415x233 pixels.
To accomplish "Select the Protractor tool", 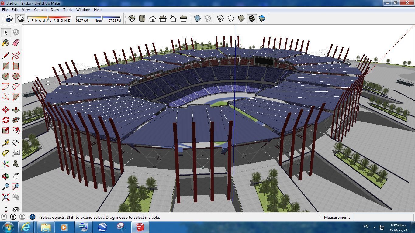I will pyautogui.click(x=5, y=153).
